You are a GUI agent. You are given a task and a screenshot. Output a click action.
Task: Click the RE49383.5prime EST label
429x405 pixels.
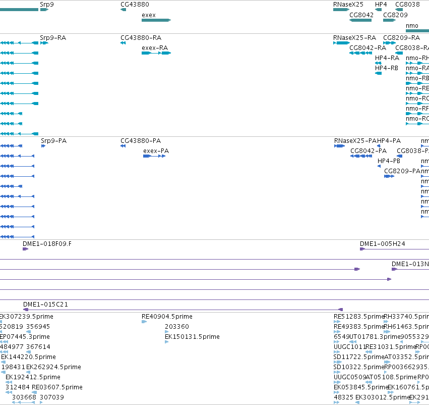coord(359,327)
